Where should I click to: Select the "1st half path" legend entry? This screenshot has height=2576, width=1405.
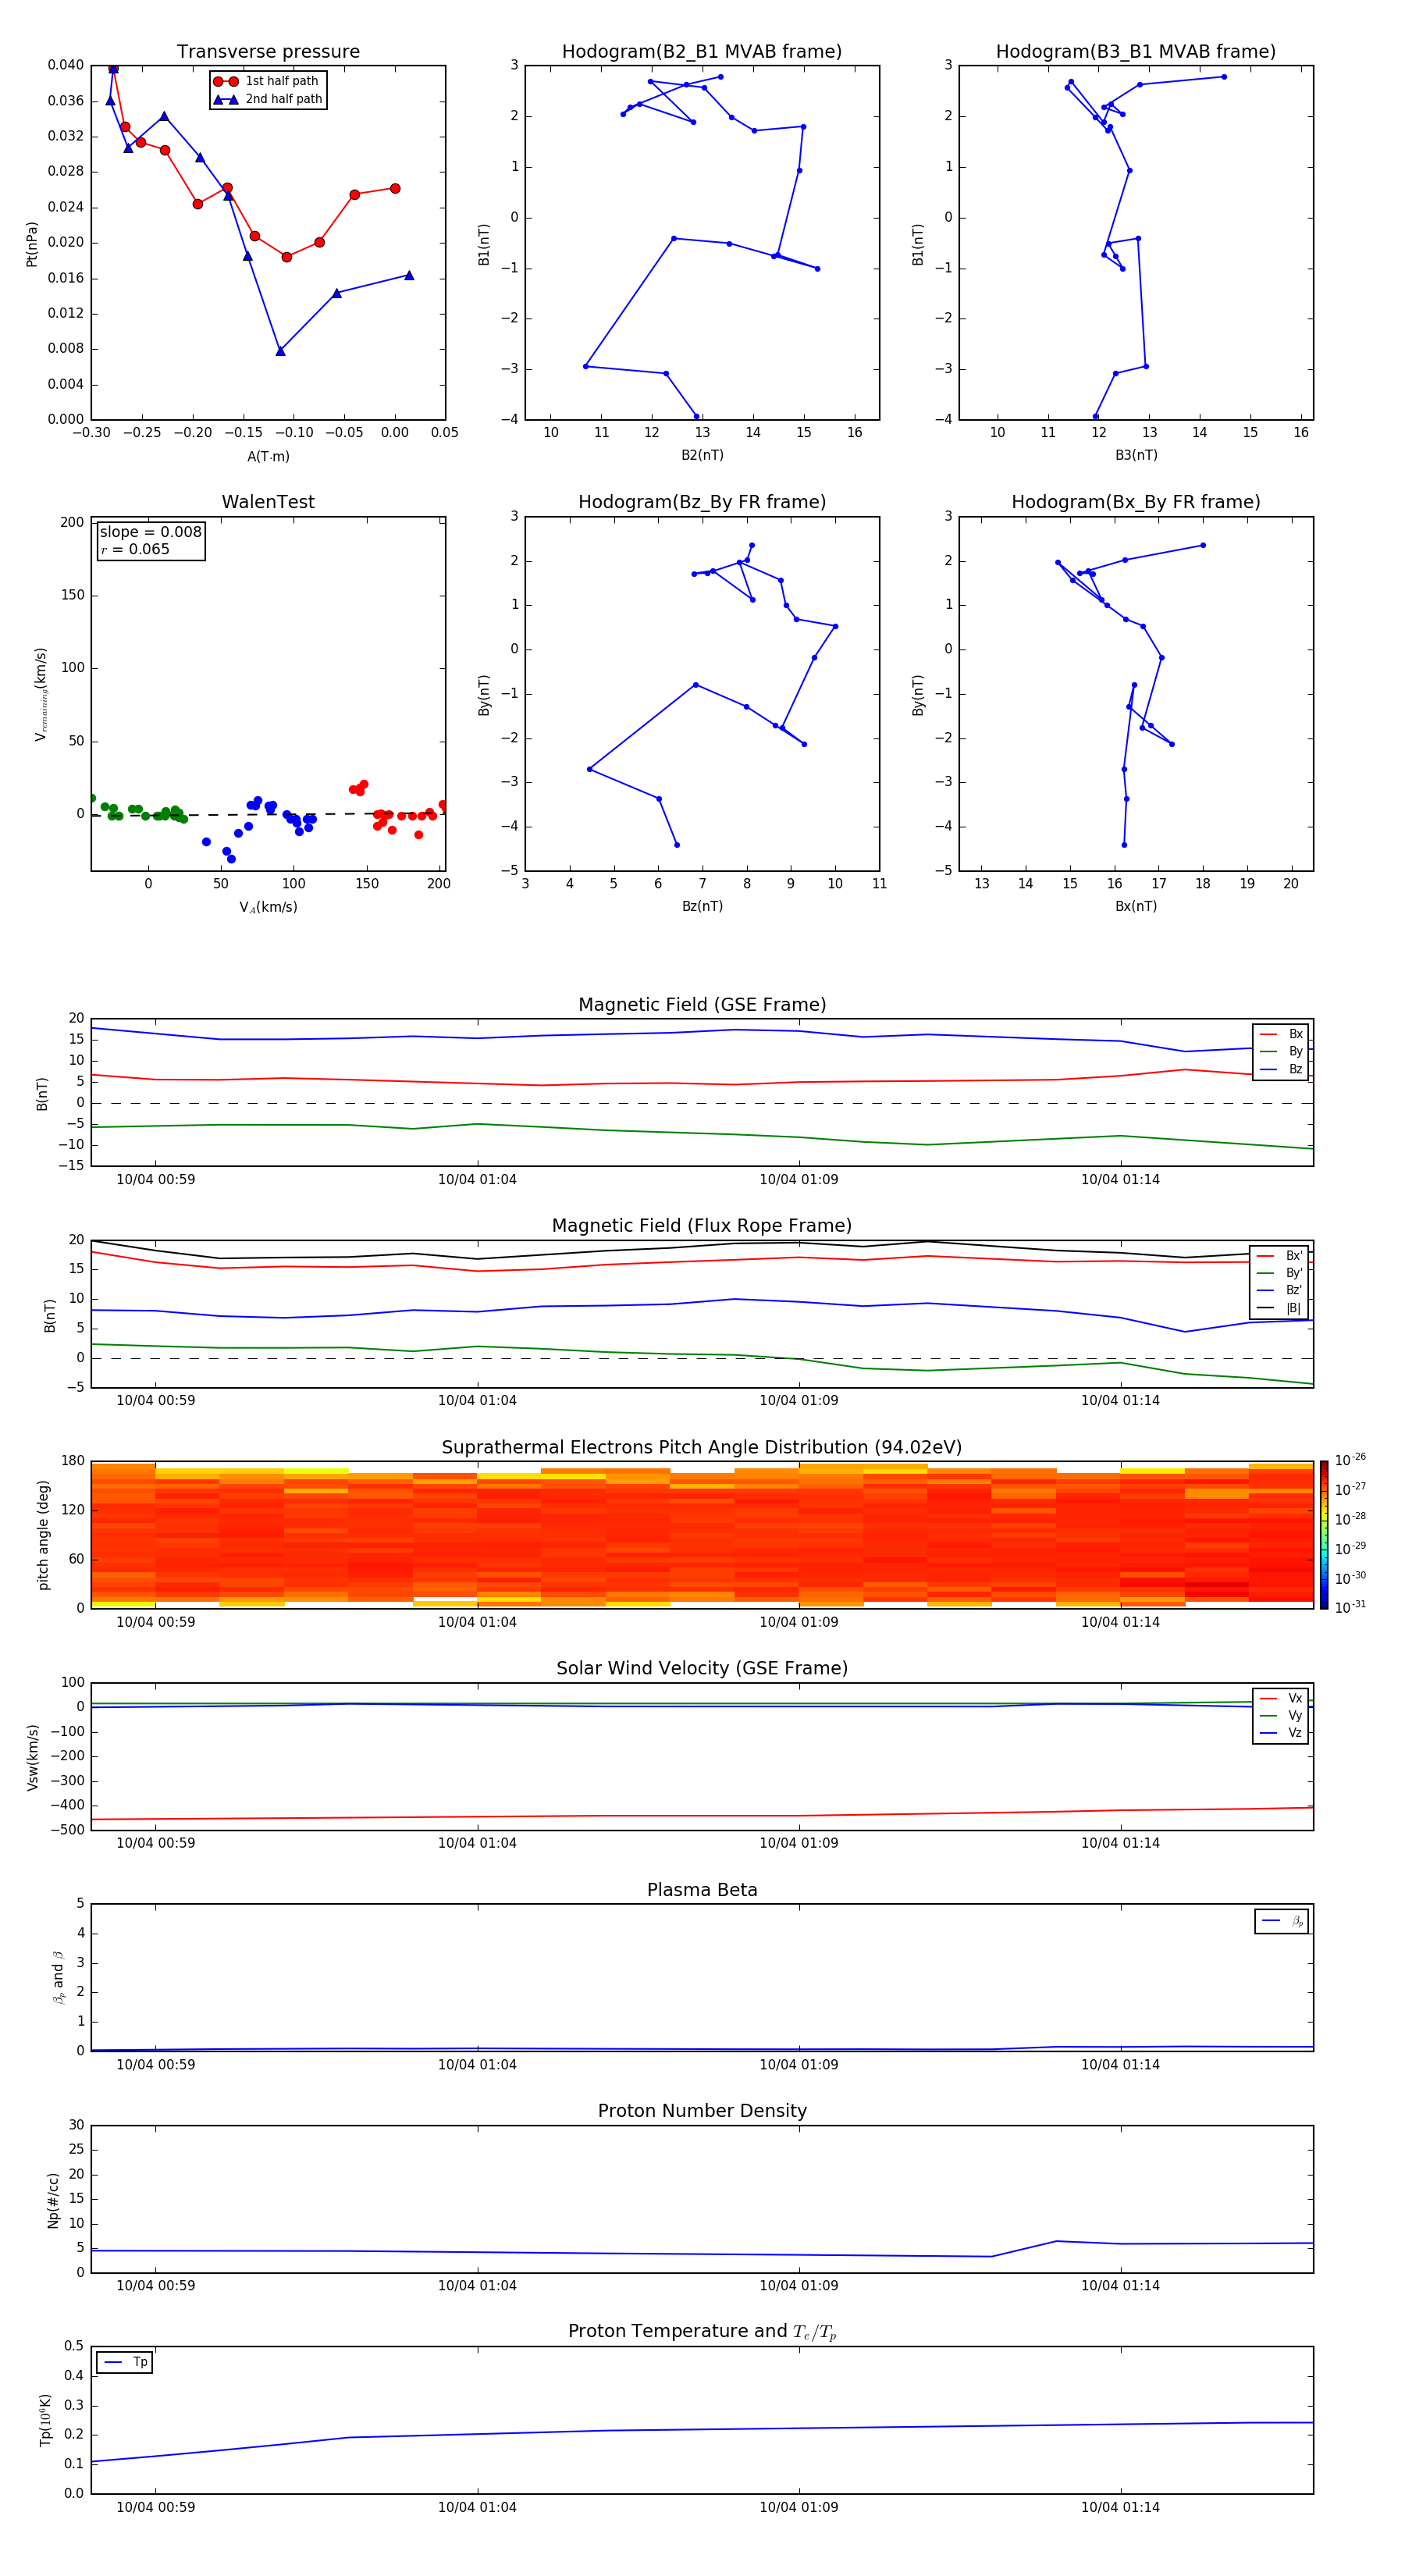(267, 81)
